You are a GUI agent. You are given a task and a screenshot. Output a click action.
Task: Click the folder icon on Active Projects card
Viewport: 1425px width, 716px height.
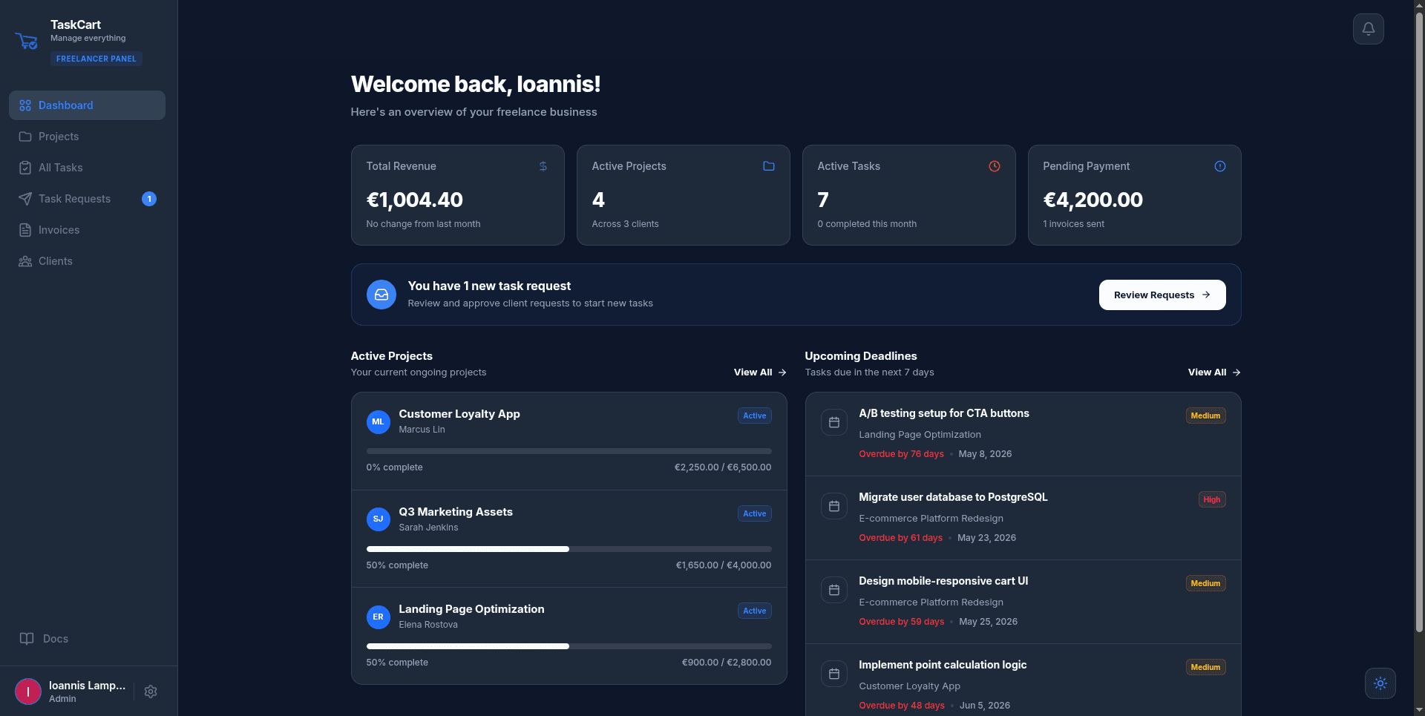[769, 166]
